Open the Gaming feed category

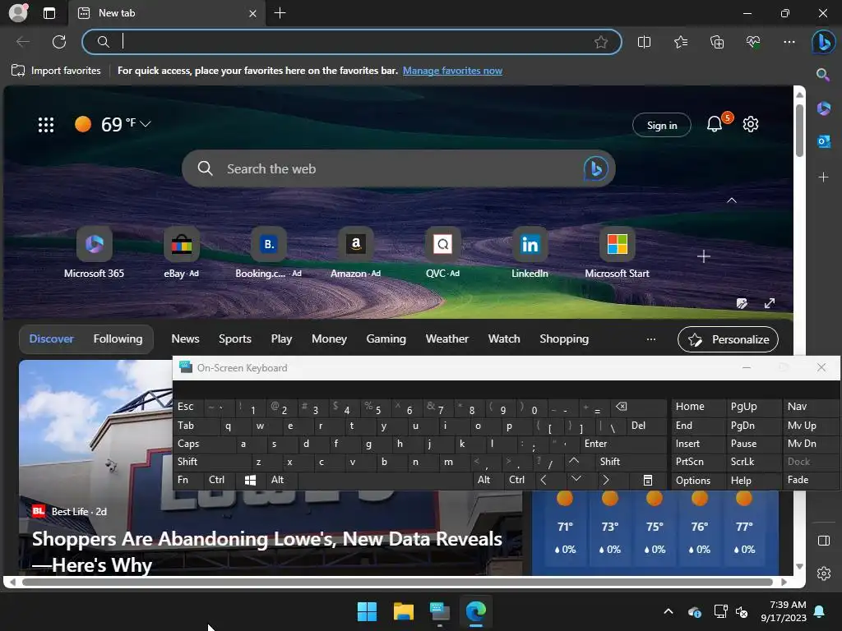pyautogui.click(x=386, y=339)
